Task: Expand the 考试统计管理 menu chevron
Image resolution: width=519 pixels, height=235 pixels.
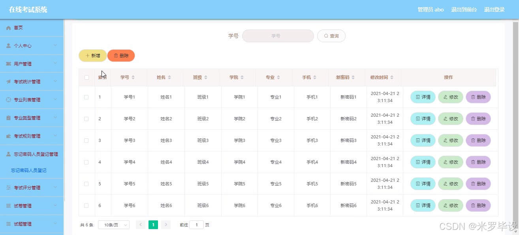Action: (x=56, y=82)
